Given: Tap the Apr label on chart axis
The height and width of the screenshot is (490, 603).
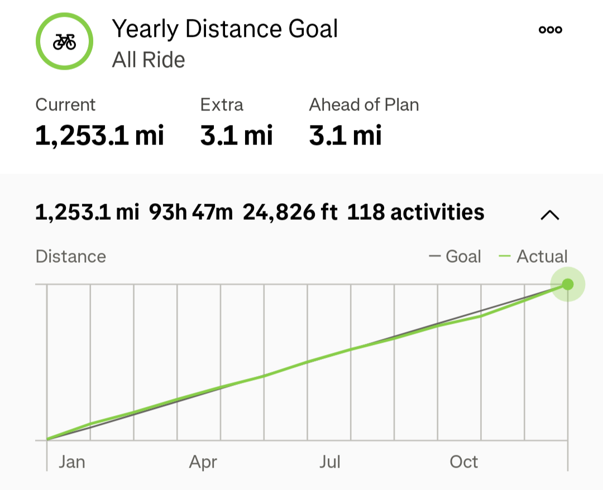Looking at the screenshot, I should pos(203,462).
